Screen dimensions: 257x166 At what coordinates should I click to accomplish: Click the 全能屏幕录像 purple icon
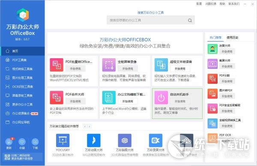pos(109,65)
